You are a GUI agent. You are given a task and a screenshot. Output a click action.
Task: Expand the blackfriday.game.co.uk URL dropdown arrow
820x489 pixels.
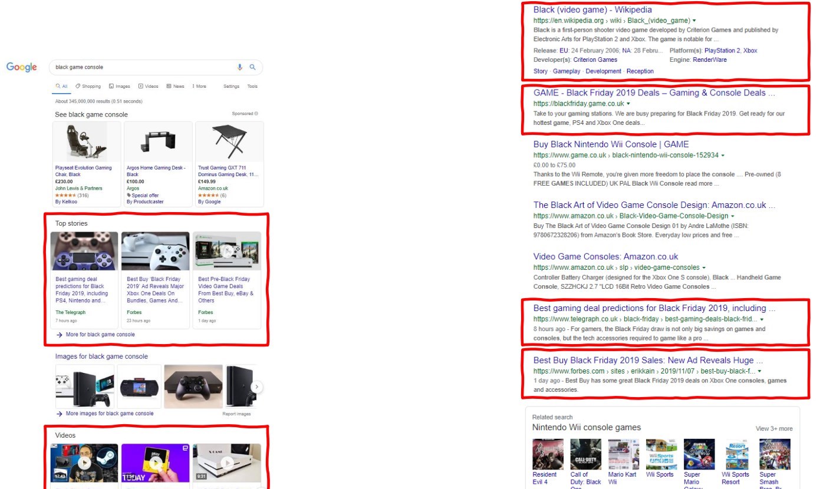[628, 104]
